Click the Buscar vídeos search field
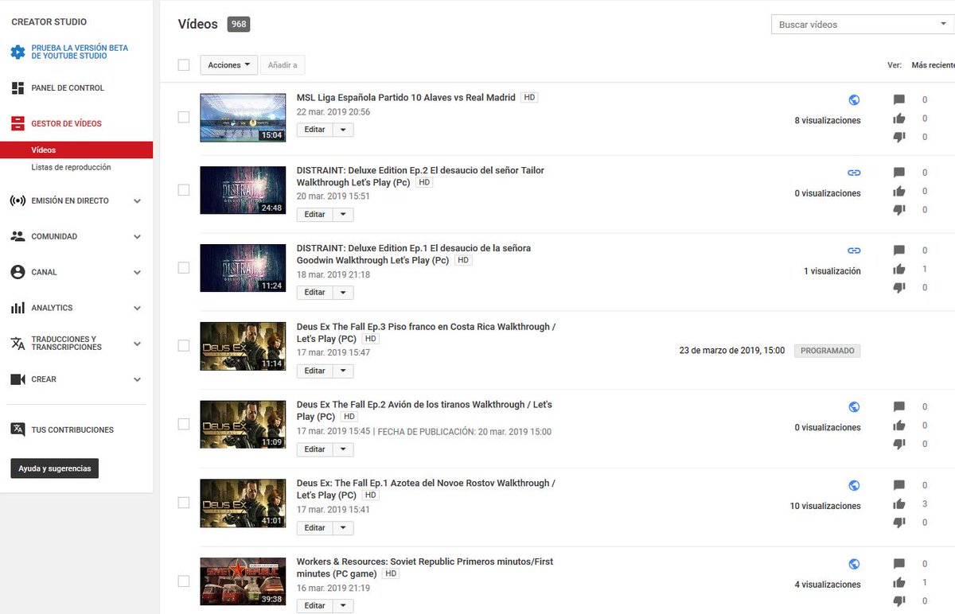 click(853, 25)
